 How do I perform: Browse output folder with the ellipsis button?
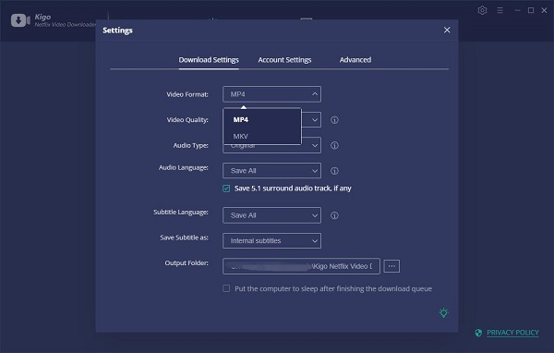tap(391, 266)
